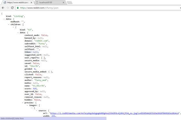Click the gilded 0 line

click(x=30, y=69)
